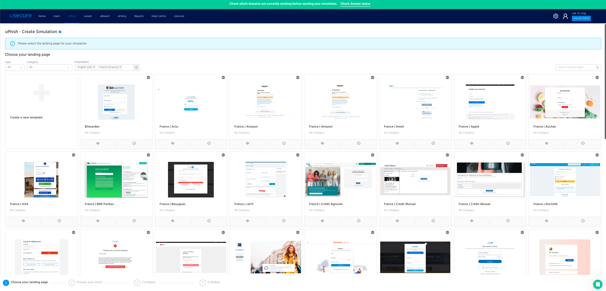The height and width of the screenshot is (291, 606).
Task: Click the page vertical scrollbar
Action: (x=605, y=81)
